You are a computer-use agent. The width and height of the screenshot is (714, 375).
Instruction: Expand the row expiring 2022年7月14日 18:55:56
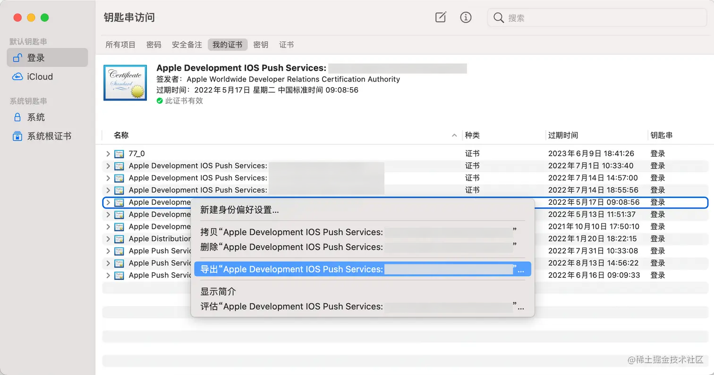tap(108, 190)
